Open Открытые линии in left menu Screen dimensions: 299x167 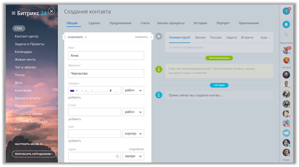click(28, 114)
